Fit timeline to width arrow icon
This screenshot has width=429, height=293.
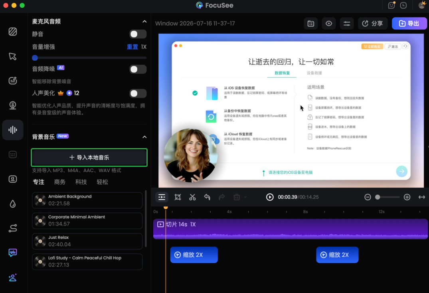(421, 197)
